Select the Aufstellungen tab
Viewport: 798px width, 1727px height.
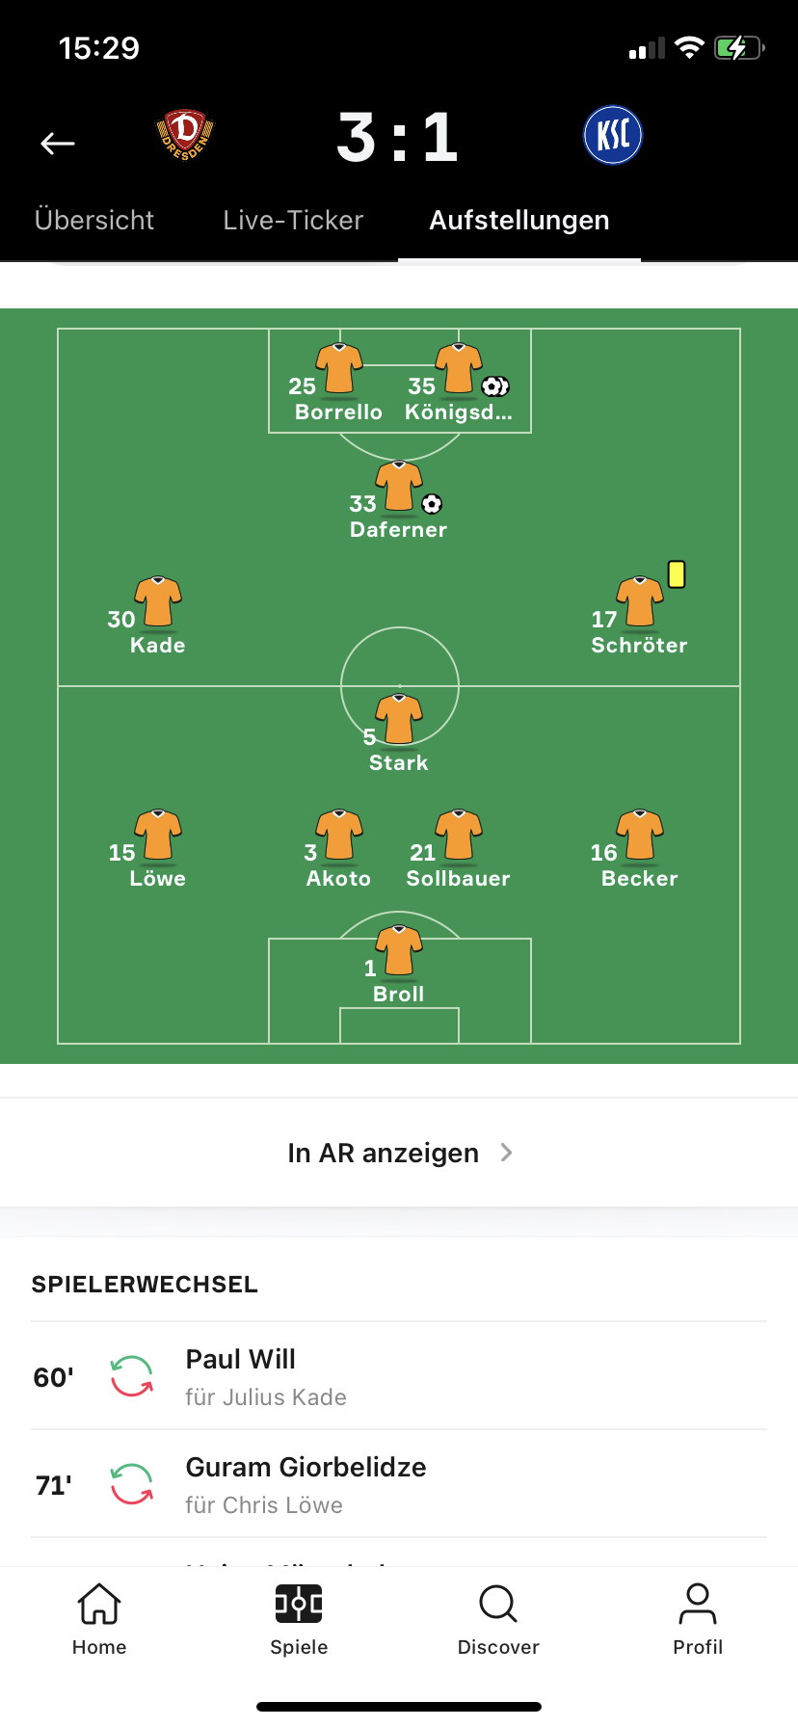[x=519, y=221]
